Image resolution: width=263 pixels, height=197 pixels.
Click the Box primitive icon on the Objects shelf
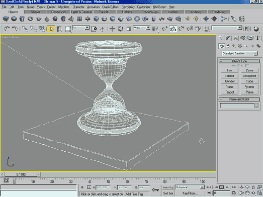coord(6,19)
